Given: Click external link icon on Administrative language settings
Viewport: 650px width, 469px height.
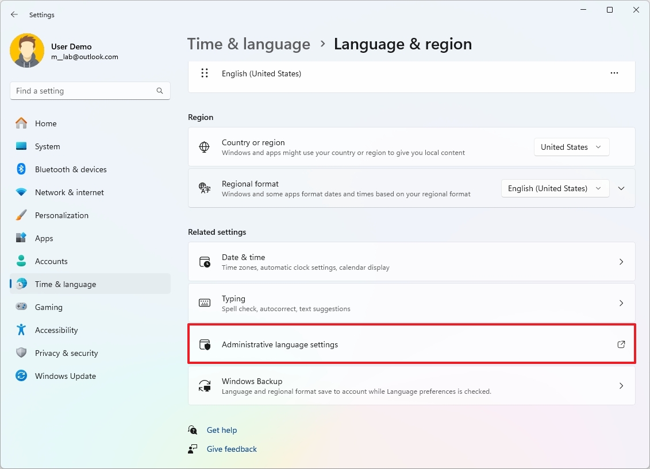Looking at the screenshot, I should click(x=621, y=344).
